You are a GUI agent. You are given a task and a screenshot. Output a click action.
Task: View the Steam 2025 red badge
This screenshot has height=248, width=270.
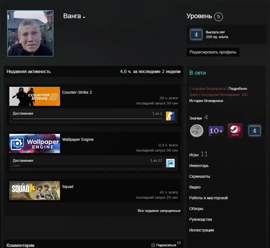pyautogui.click(x=235, y=130)
